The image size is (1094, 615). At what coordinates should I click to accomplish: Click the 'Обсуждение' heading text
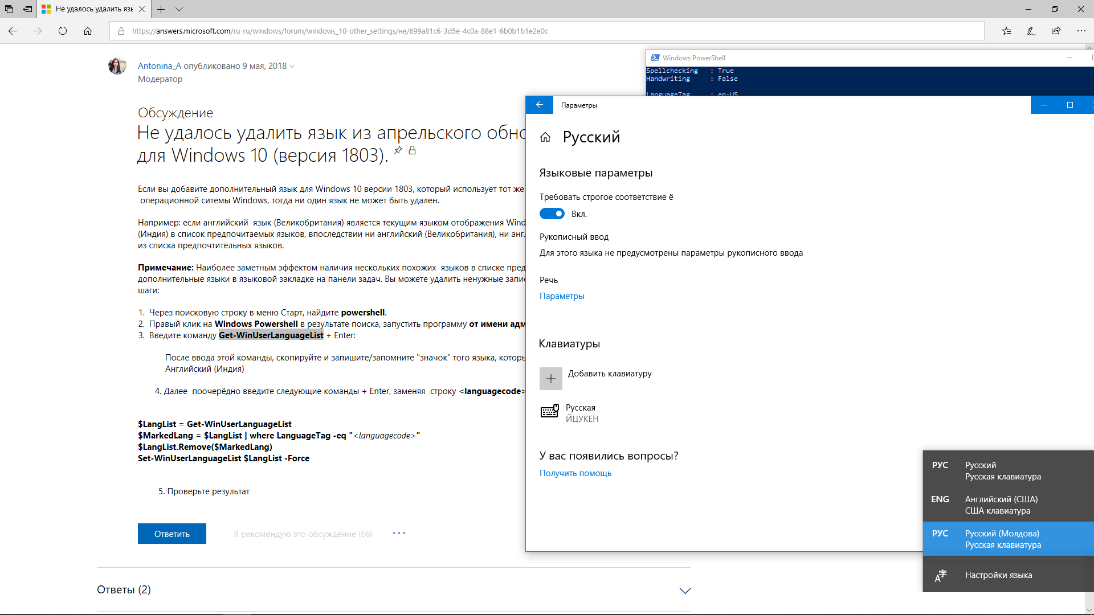tap(175, 113)
